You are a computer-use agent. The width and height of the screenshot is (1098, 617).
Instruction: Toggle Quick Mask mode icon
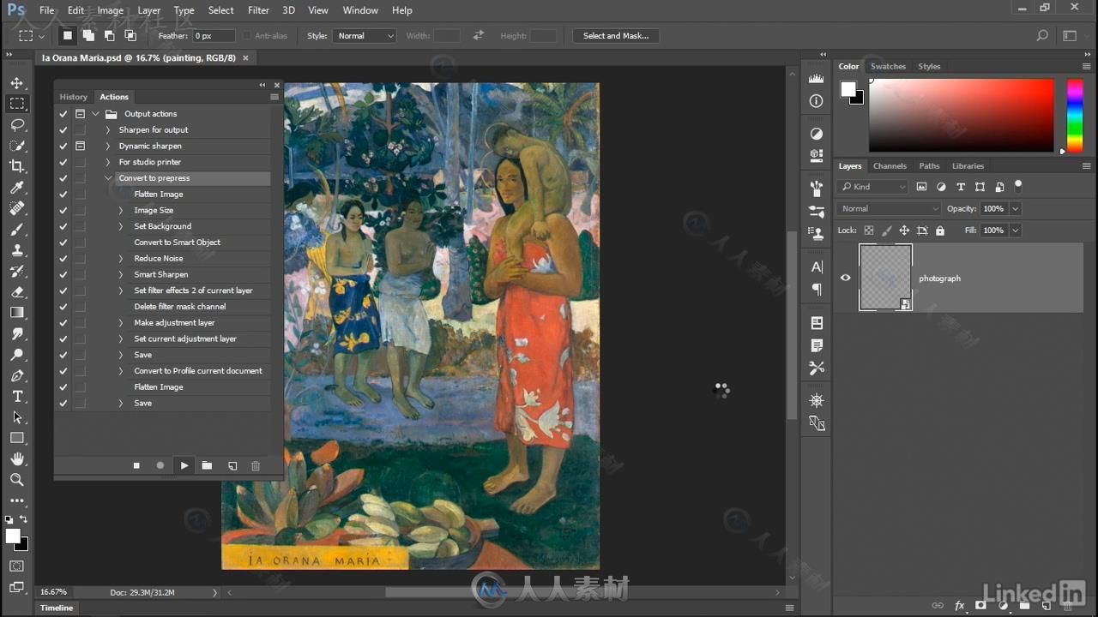pos(16,566)
